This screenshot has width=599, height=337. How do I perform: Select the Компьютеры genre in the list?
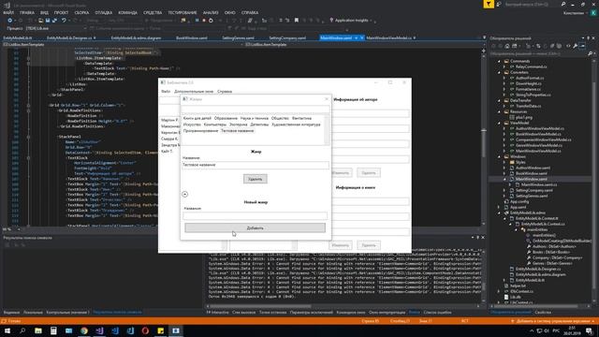pyautogui.click(x=215, y=125)
